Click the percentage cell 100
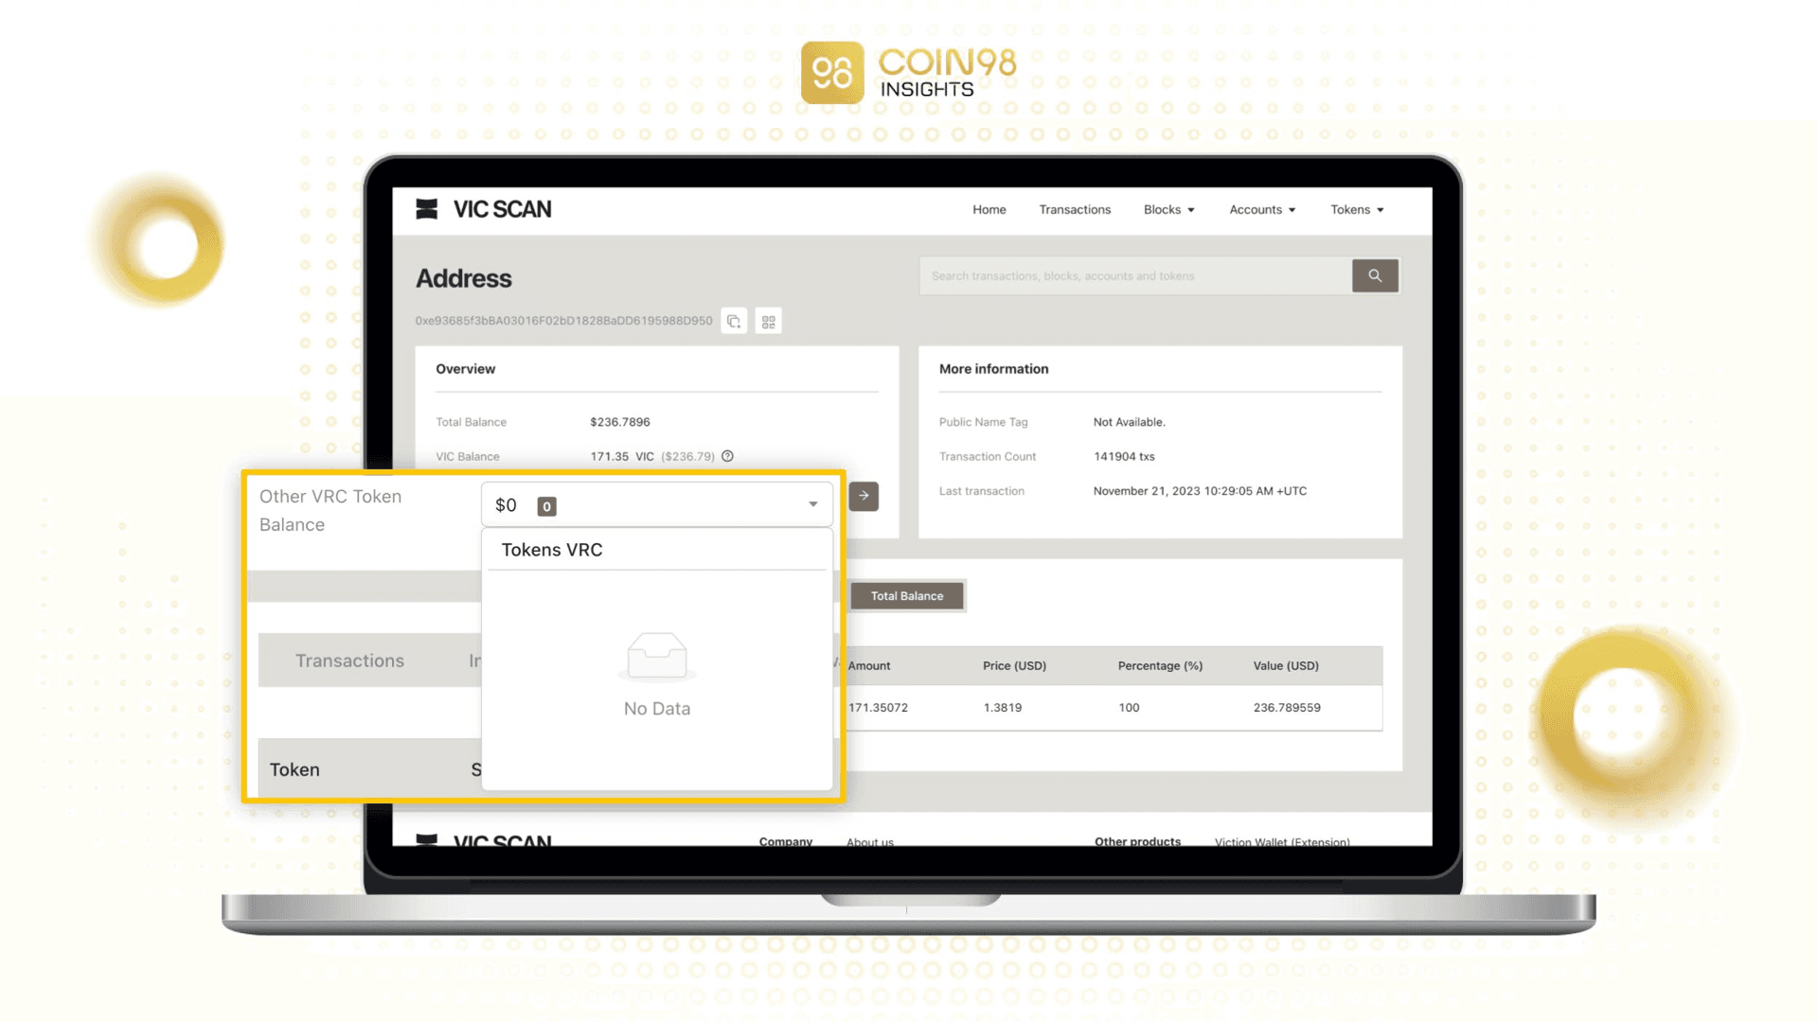This screenshot has height=1022, width=1818. pyautogui.click(x=1129, y=708)
